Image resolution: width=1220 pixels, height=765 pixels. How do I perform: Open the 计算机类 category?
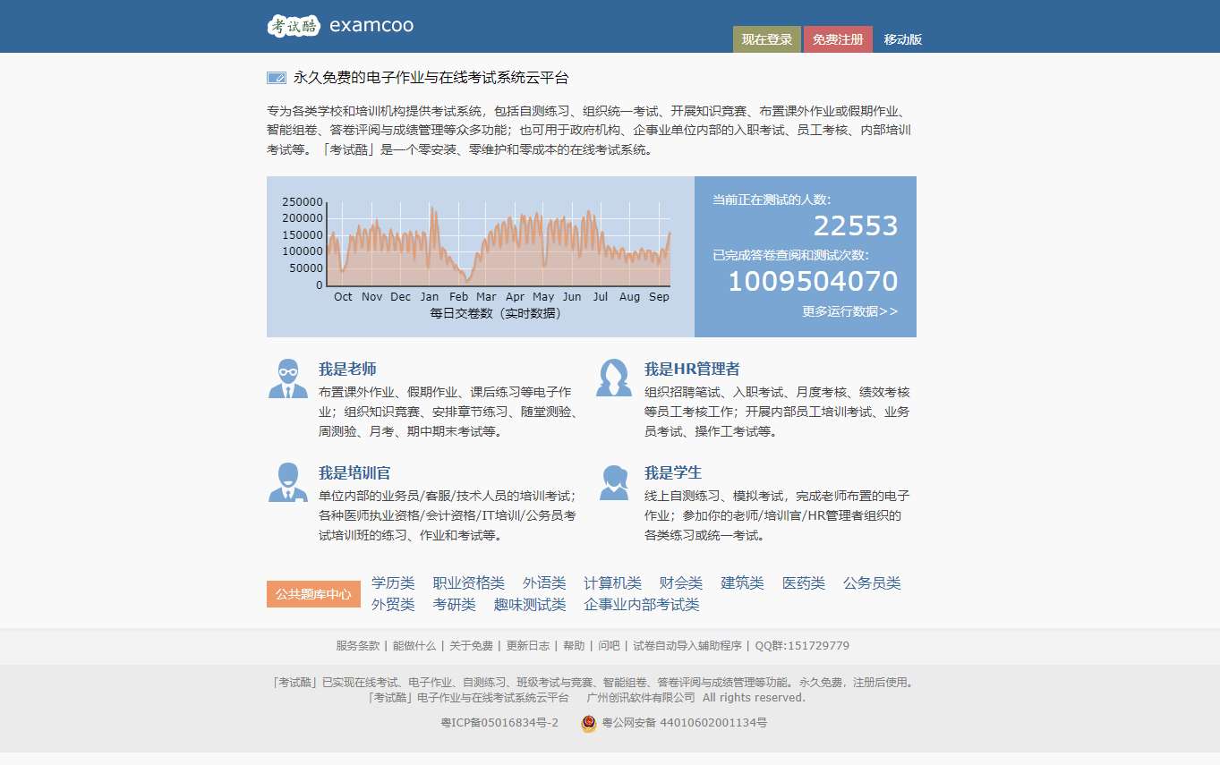(612, 583)
